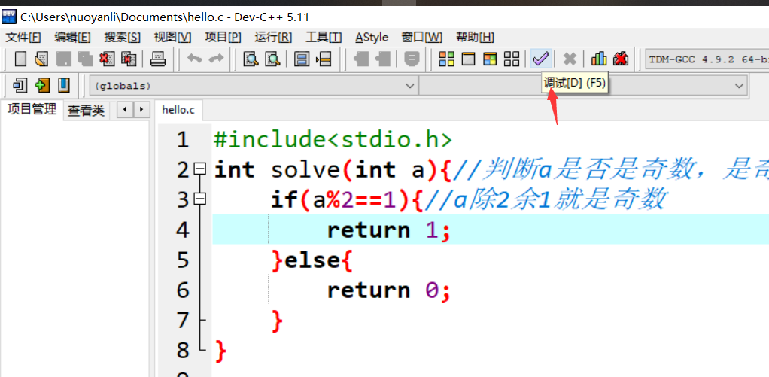Viewport: 769px width, 377px height.
Task: Collapse the solve function fold on line 2
Action: [x=199, y=169]
